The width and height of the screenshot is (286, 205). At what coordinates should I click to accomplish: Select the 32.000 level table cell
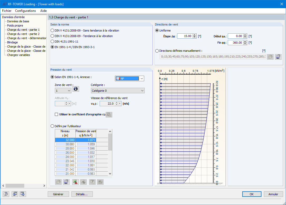click(x=65, y=140)
